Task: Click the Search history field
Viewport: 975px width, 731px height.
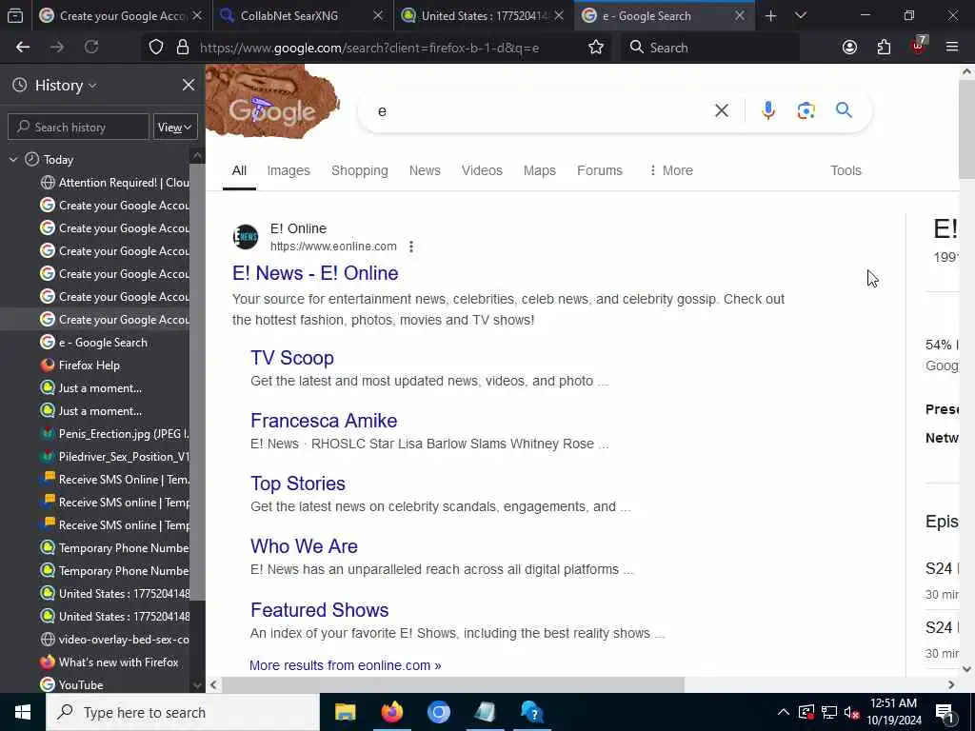Action: point(78,128)
